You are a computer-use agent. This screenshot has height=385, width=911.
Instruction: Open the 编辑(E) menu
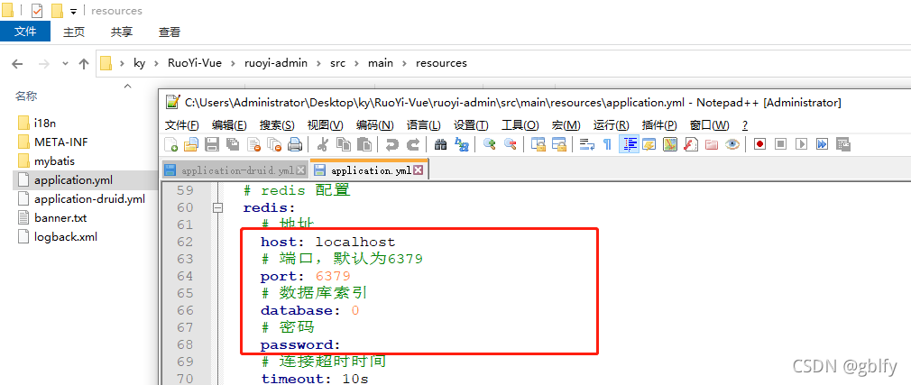point(229,125)
